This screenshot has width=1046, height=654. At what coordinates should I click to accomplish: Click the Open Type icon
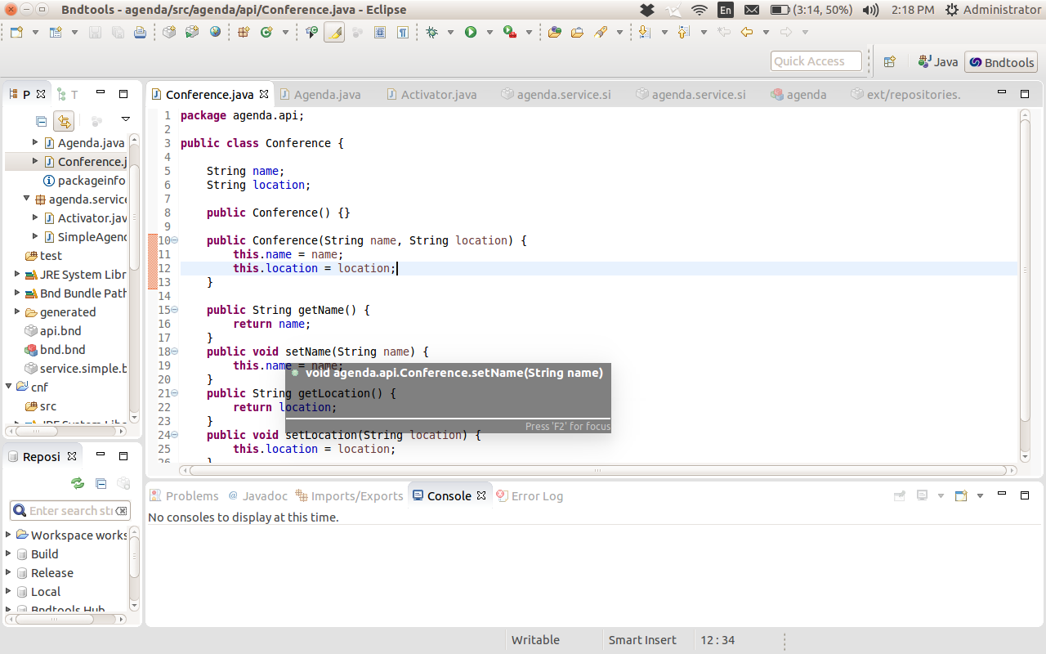pos(555,33)
